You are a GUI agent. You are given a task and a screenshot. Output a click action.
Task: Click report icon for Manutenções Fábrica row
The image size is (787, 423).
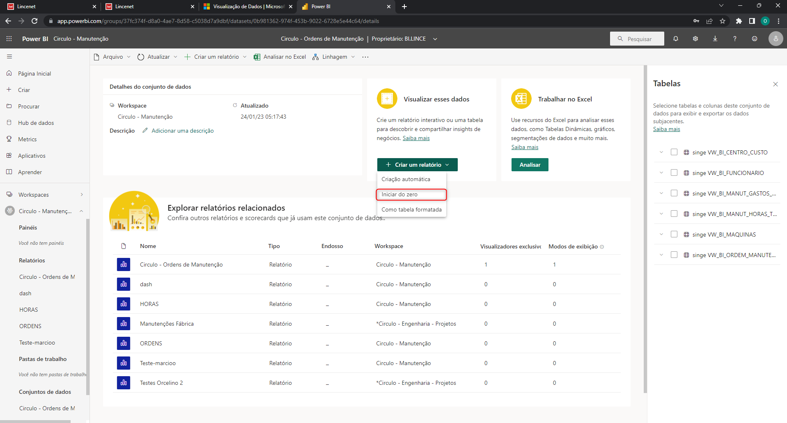124,324
